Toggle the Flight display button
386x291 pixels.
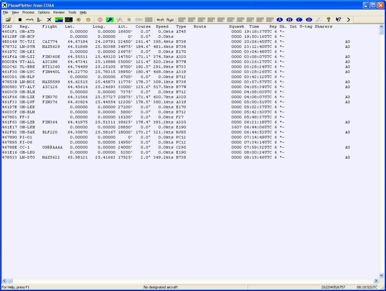170,20
